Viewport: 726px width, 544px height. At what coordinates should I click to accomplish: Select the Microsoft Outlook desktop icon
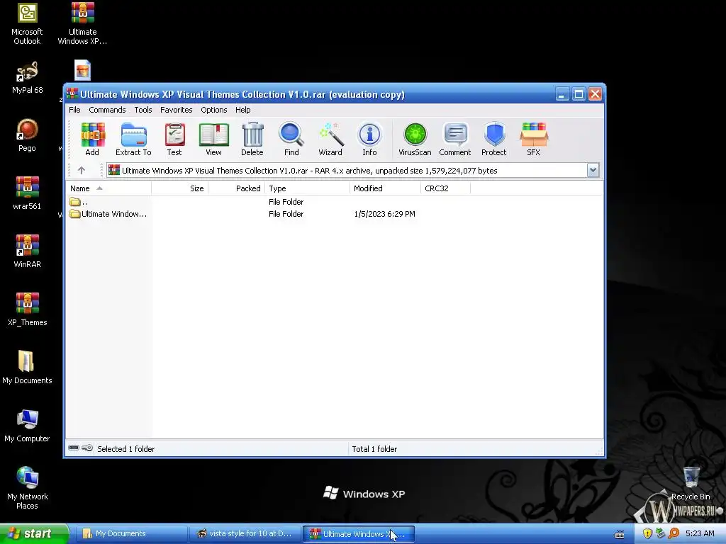[x=27, y=24]
